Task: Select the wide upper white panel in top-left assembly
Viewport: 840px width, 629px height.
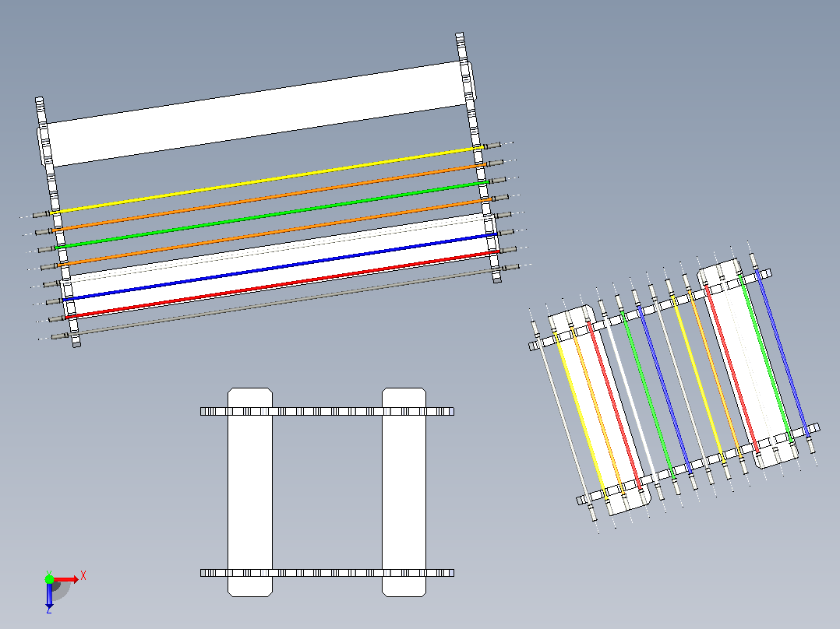Action: [x=256, y=114]
